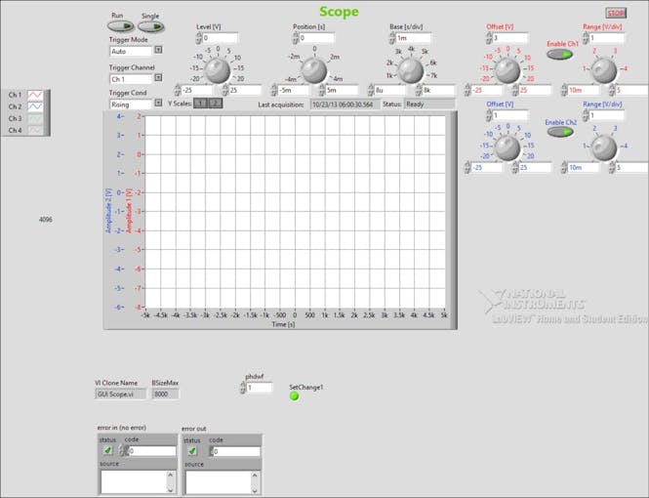
Task: Click the Ch 1 red plot legend icon
Action: (x=35, y=95)
